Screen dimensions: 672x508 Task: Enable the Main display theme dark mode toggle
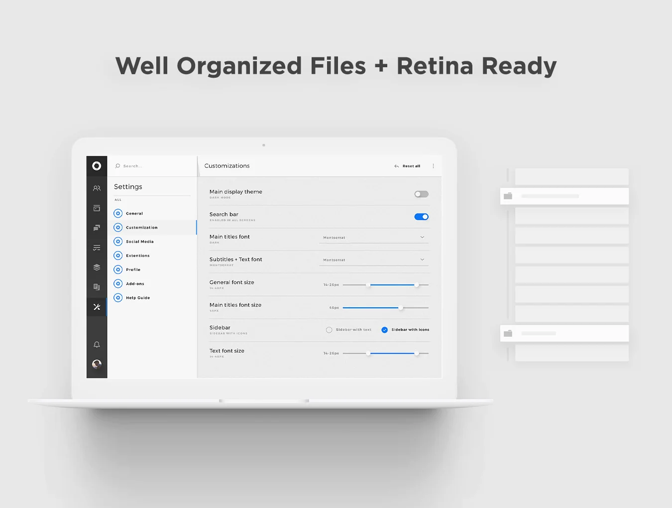(421, 194)
